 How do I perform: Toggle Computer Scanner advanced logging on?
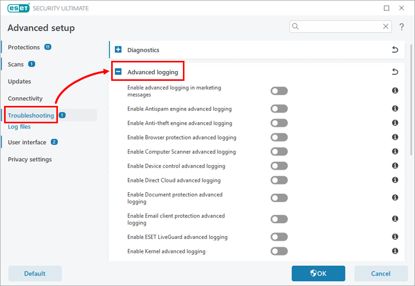(279, 152)
